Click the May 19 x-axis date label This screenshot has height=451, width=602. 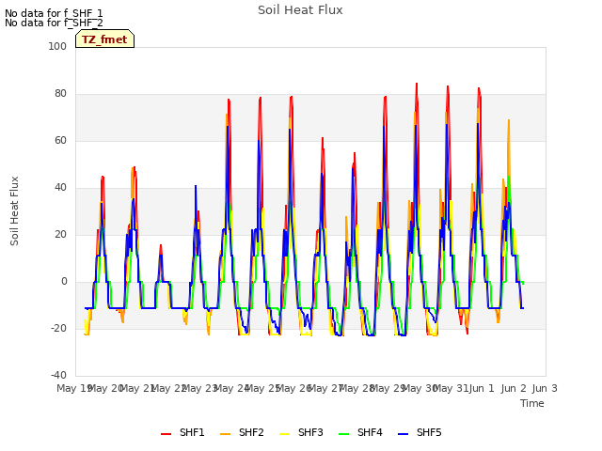[73, 388]
